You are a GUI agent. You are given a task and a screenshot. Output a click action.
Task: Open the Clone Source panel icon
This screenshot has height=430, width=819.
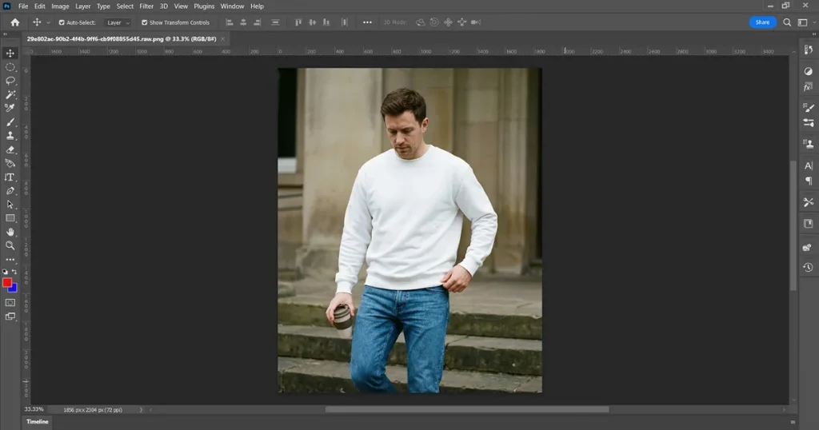point(808,144)
